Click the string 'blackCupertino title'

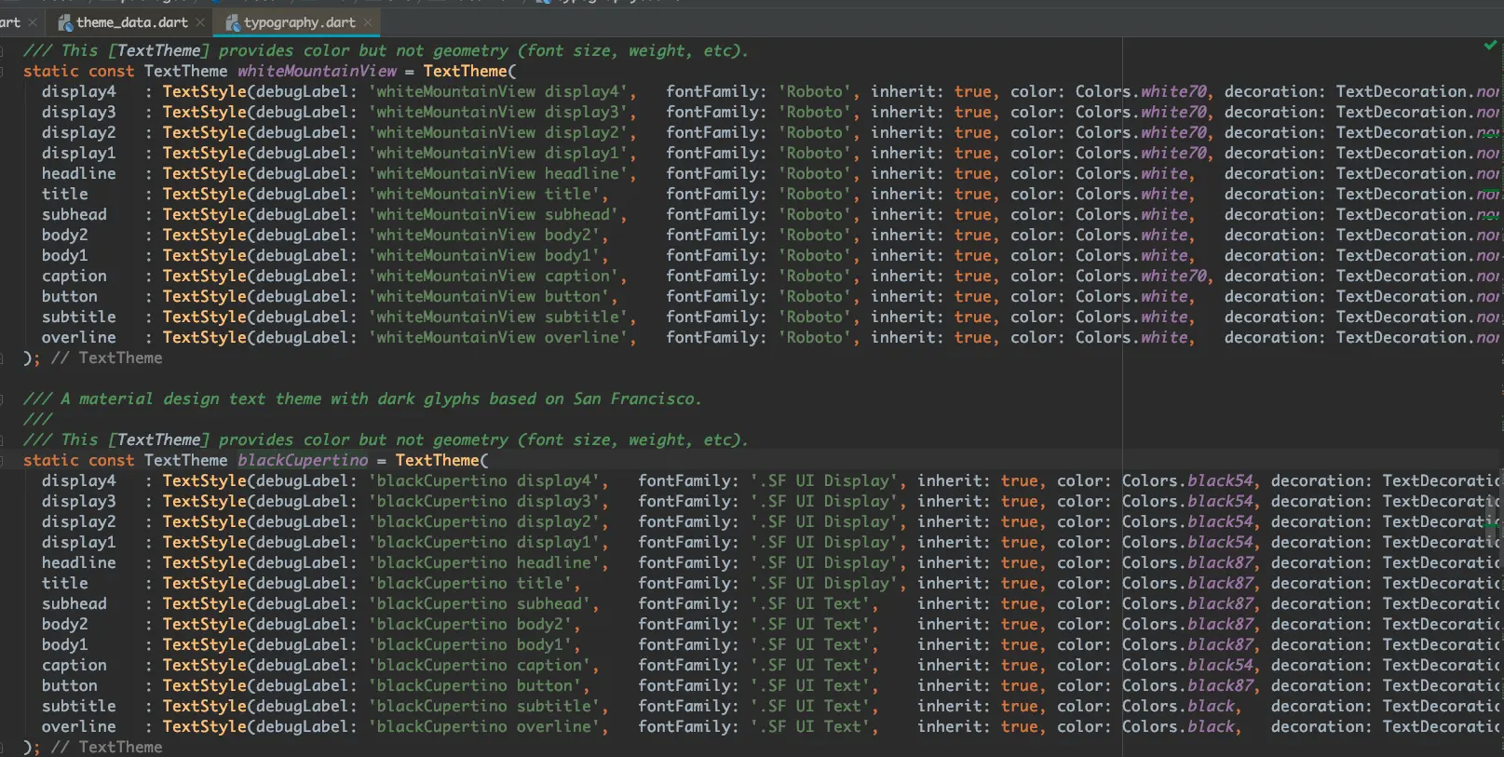[470, 584]
